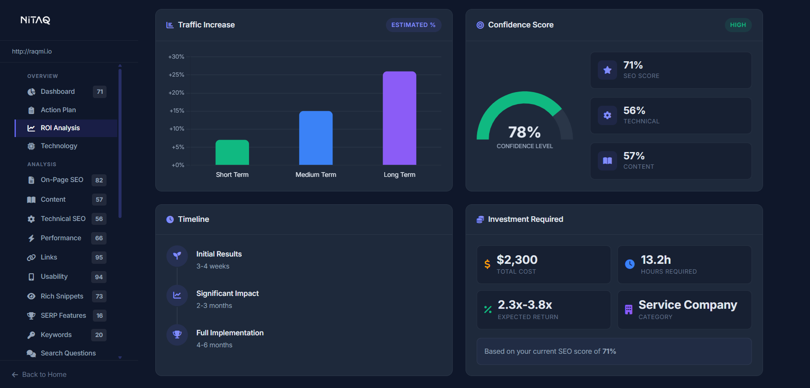This screenshot has width=810, height=388.
Task: Navigate to Rich Snippets
Action: point(66,296)
